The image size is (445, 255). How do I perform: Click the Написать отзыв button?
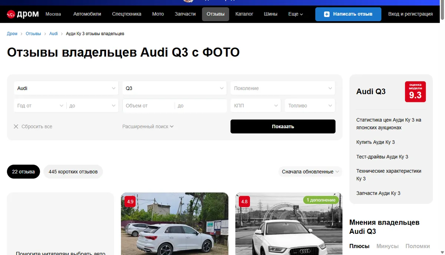point(348,14)
